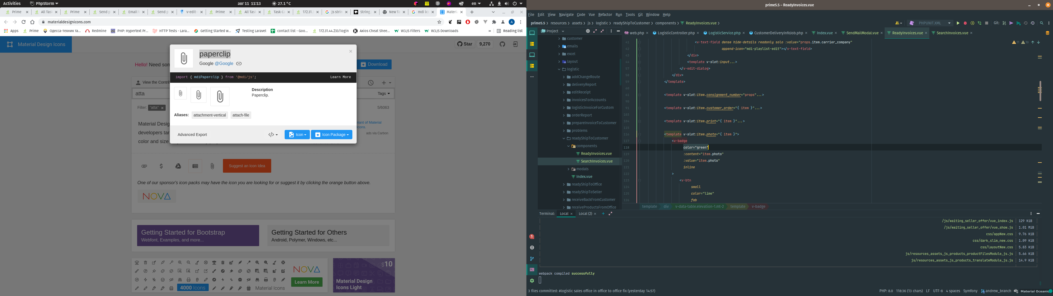Click the locate target icon in Project panel
The height and width of the screenshot is (296, 1053).
pyautogui.click(x=588, y=31)
